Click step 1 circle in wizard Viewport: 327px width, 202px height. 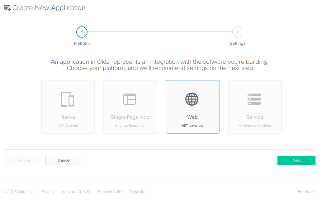pyautogui.click(x=82, y=32)
